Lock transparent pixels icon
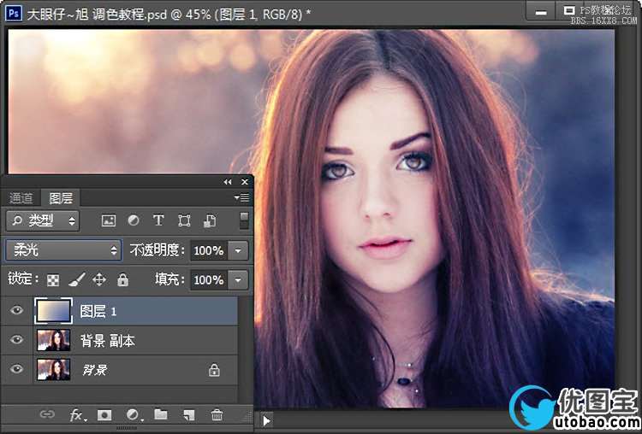Image resolution: width=642 pixels, height=434 pixels. 53,280
